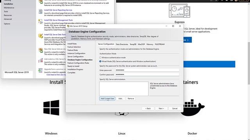The image size is (250, 140).
Task: Click the Database Engine Configuration step
Action: tap(80, 60)
